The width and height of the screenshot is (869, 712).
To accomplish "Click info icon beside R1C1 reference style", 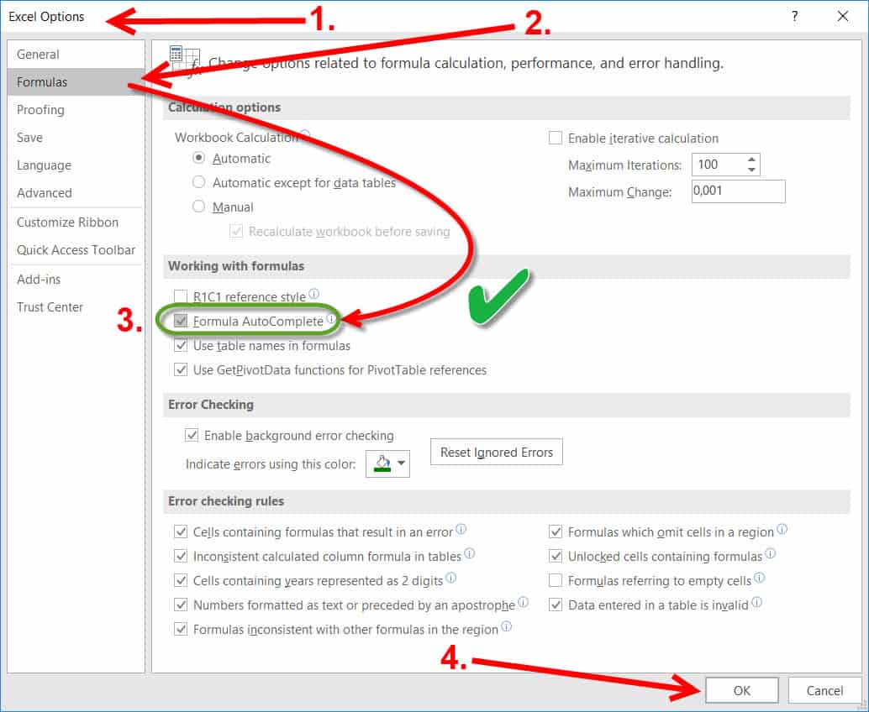I will [x=313, y=293].
